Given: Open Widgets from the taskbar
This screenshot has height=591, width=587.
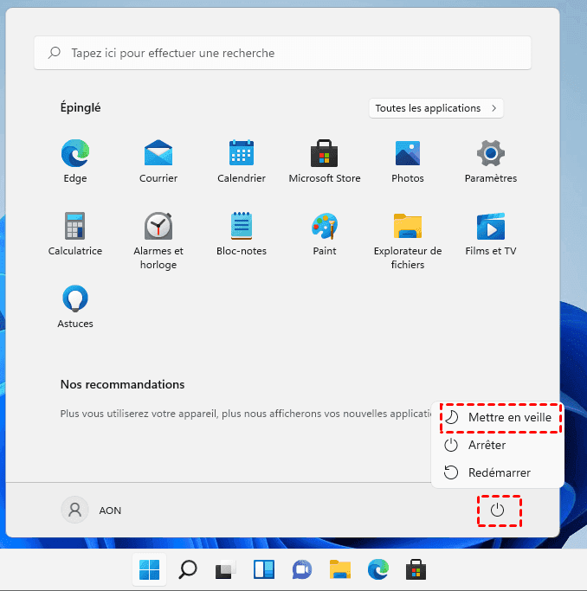Looking at the screenshot, I should coord(264,569).
